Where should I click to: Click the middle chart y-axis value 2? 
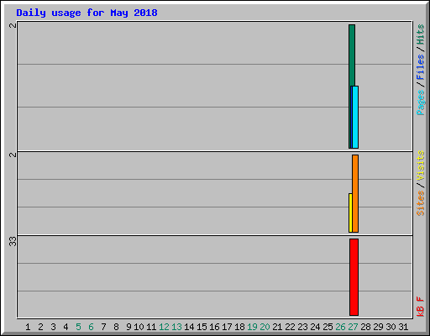(13, 155)
